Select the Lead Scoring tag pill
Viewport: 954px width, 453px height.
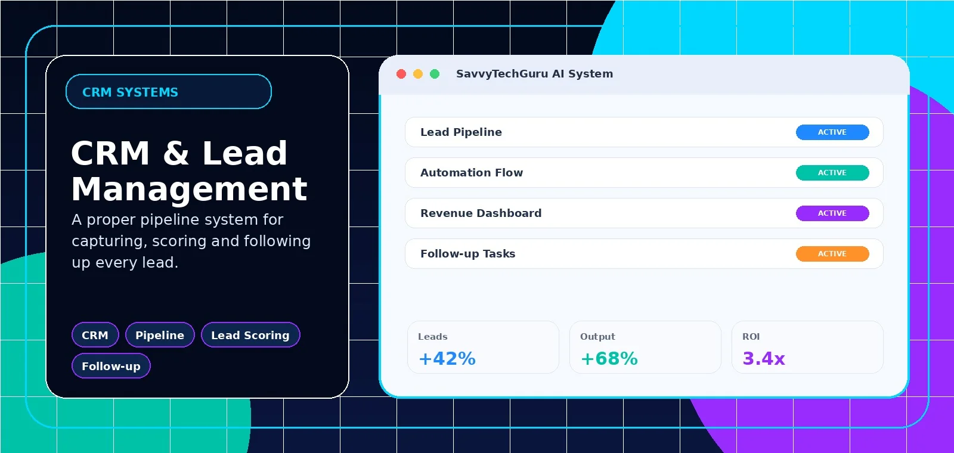(x=250, y=335)
